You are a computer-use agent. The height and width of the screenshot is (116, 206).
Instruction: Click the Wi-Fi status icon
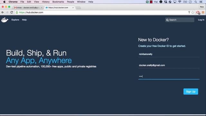tap(180, 2)
